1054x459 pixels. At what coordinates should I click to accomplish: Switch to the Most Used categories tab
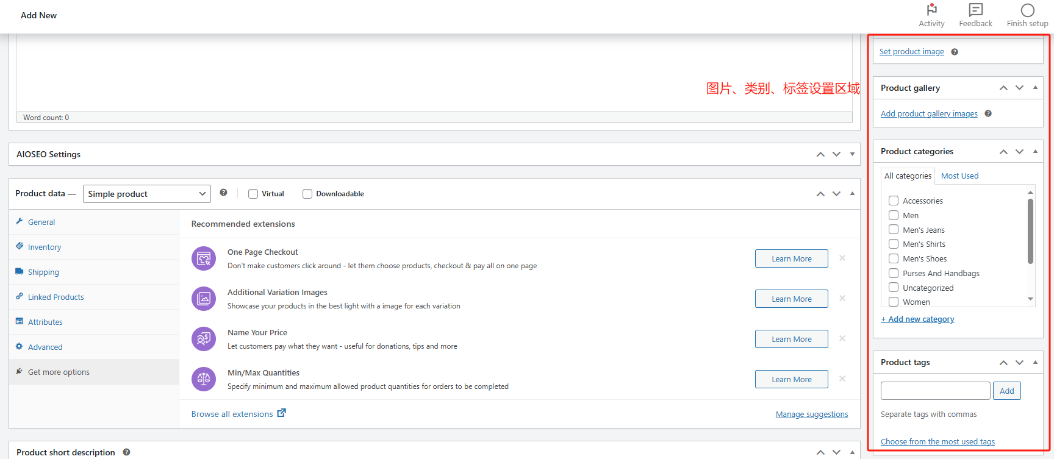(x=959, y=176)
